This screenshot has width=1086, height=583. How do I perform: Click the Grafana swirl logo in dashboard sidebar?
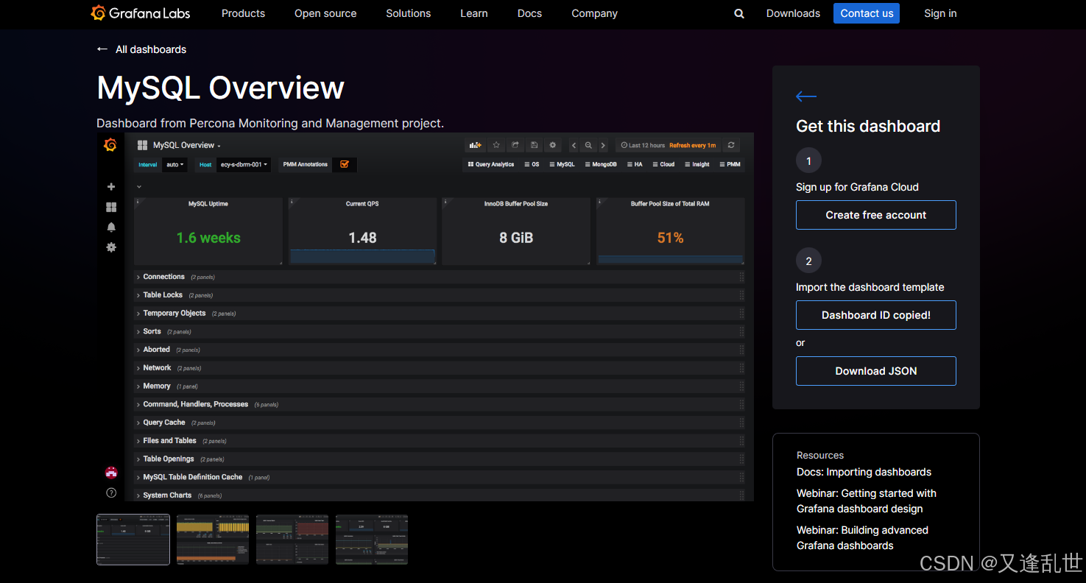click(x=110, y=145)
